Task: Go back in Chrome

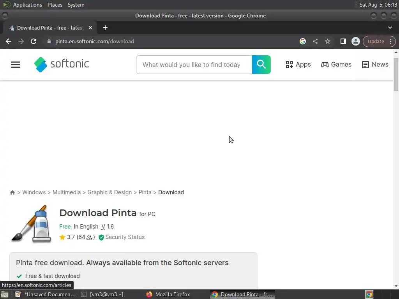Action: point(9,41)
